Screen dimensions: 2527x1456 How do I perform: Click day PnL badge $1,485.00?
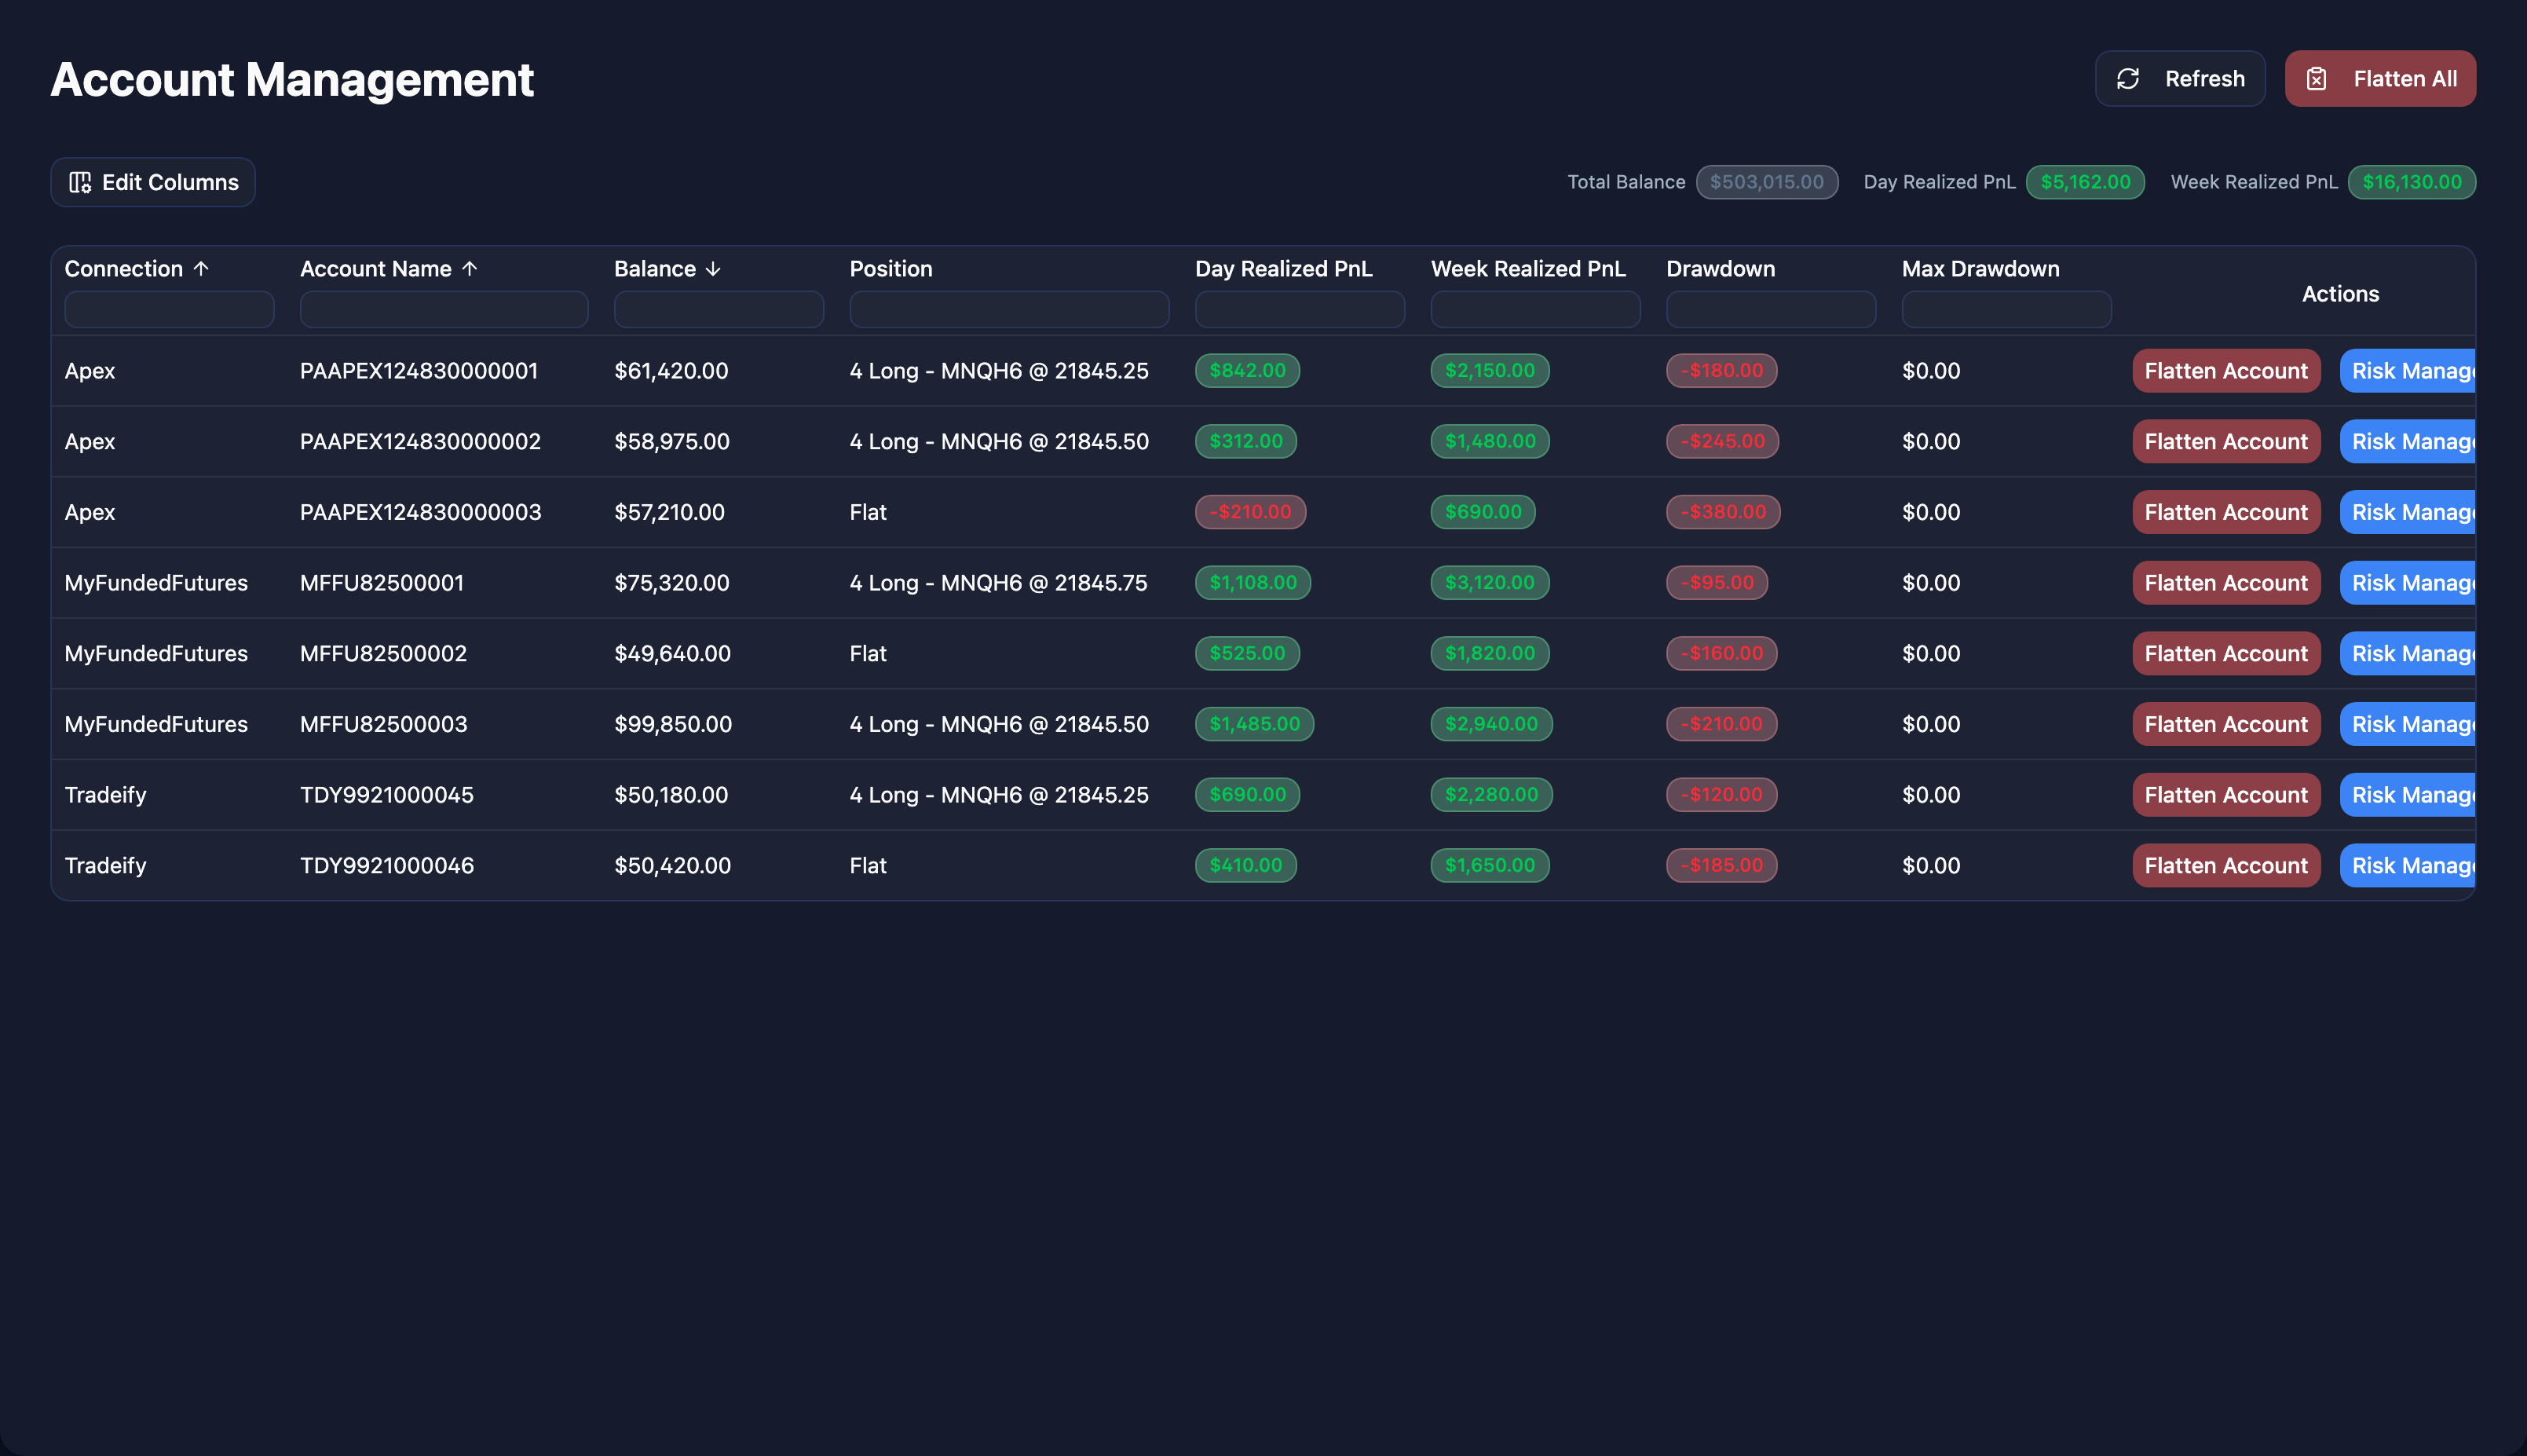[1255, 724]
